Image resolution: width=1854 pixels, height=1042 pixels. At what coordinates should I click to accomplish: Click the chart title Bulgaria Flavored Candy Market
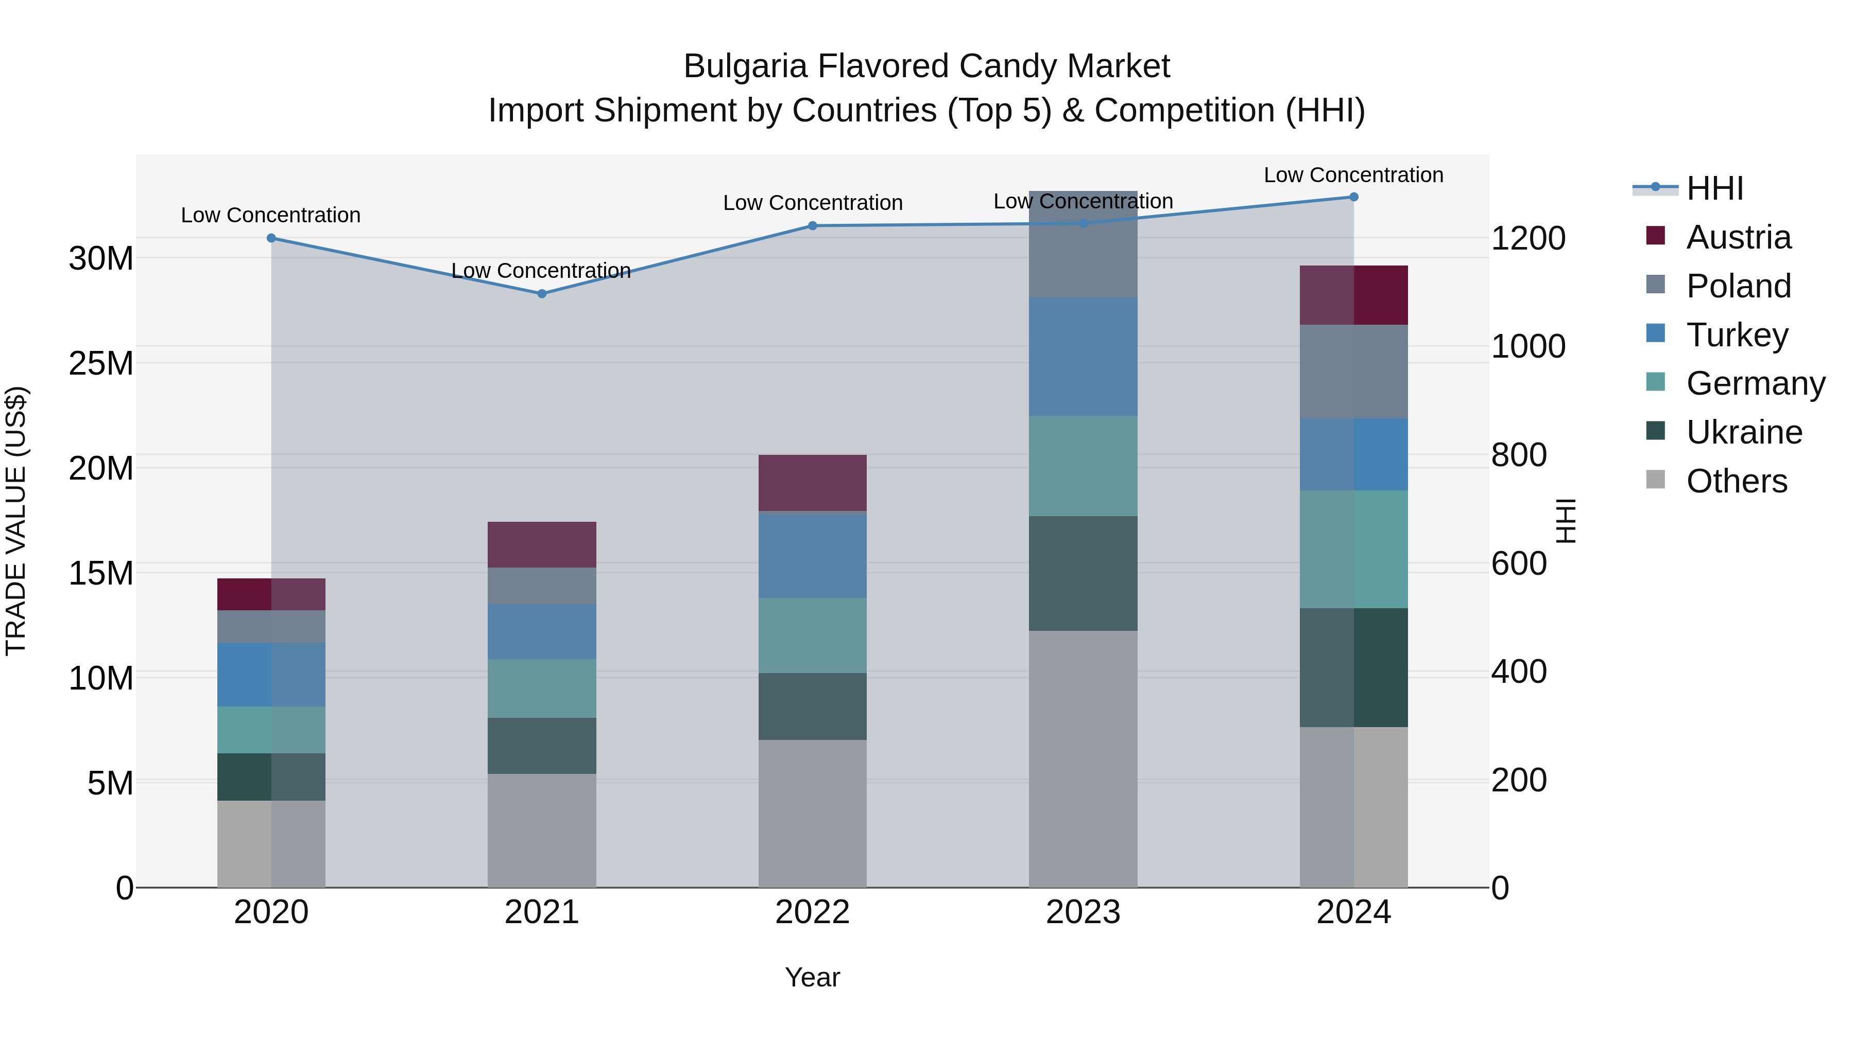(x=927, y=66)
